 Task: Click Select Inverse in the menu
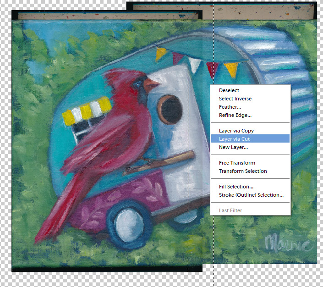click(x=235, y=99)
